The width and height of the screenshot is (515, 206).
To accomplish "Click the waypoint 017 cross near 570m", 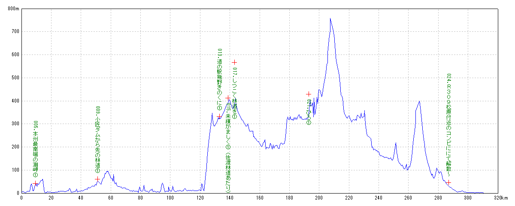I will coord(234,62).
